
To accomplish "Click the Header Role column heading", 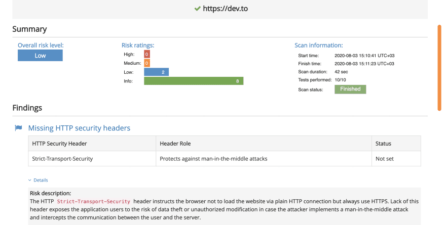I will coord(175,144).
